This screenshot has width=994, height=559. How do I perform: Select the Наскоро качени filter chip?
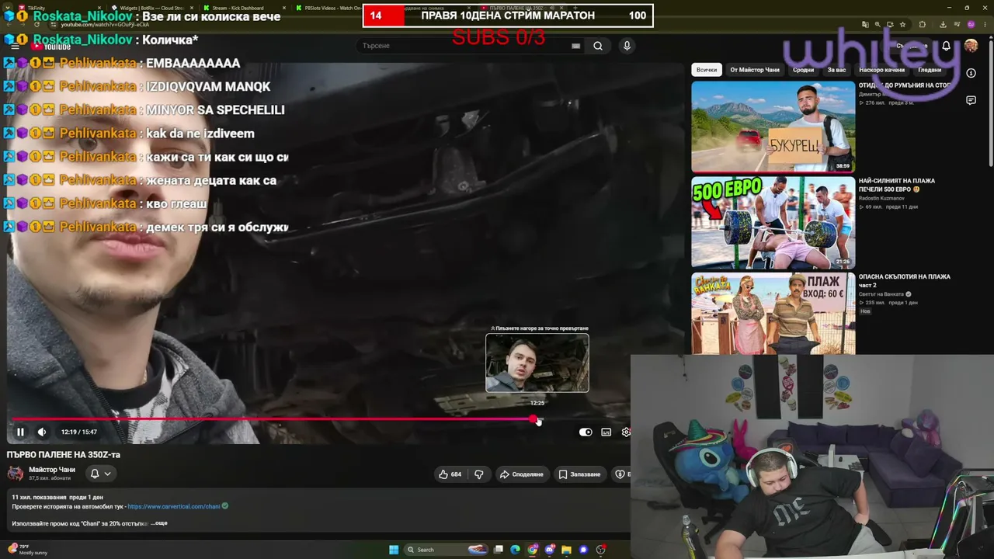tap(881, 70)
